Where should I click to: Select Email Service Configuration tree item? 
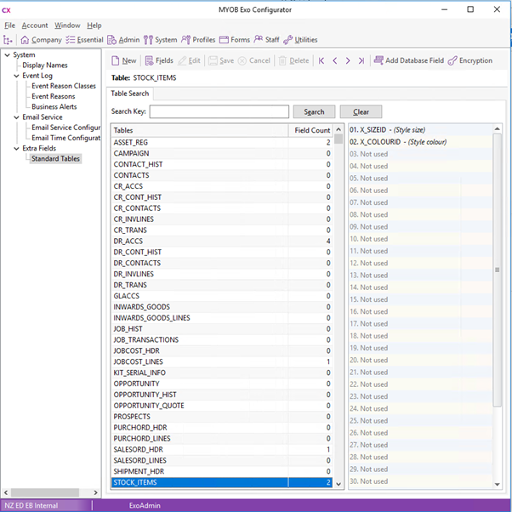tap(66, 128)
